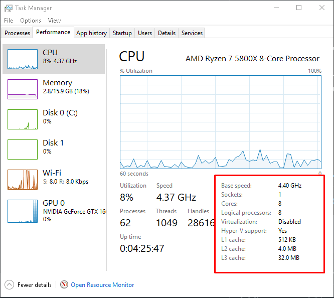Click the threads count 1049
This screenshot has height=298, width=334.
166,223
